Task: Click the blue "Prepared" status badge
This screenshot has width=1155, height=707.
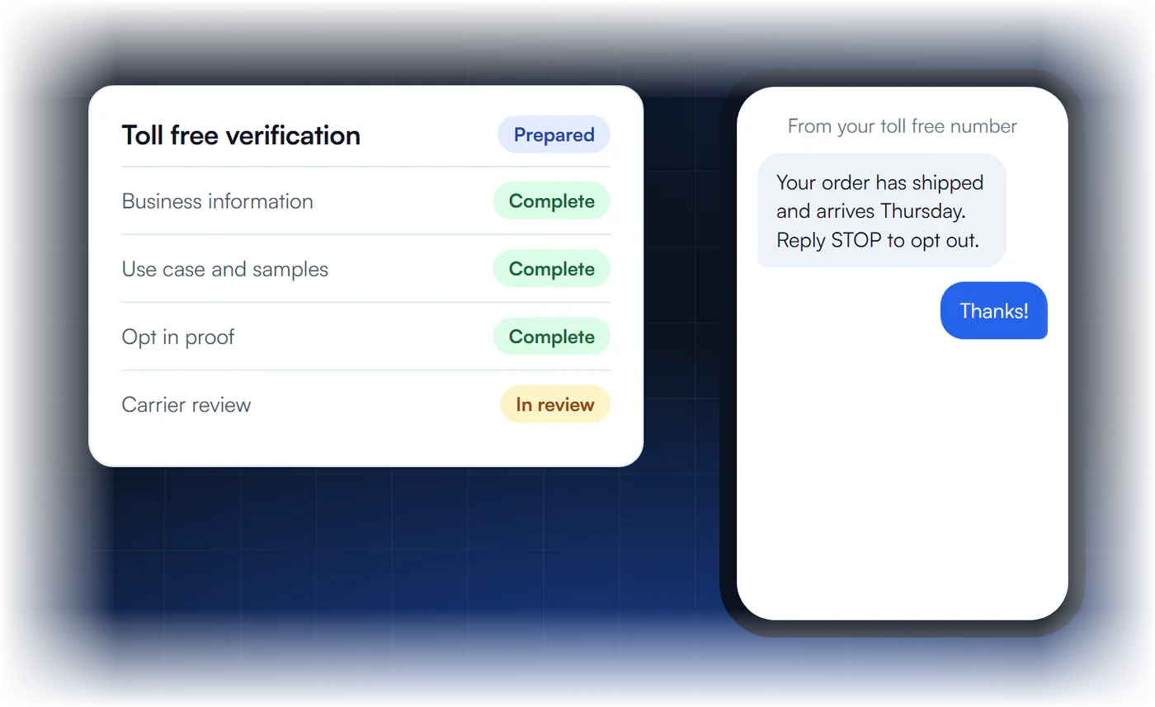Action: [554, 134]
